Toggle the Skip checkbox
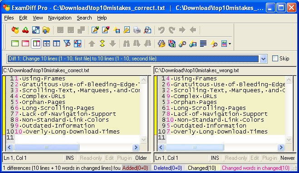 (275, 59)
